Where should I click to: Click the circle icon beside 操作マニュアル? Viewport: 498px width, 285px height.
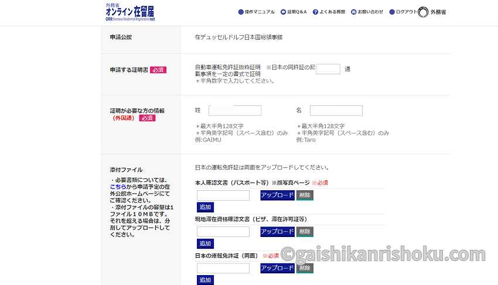(241, 12)
